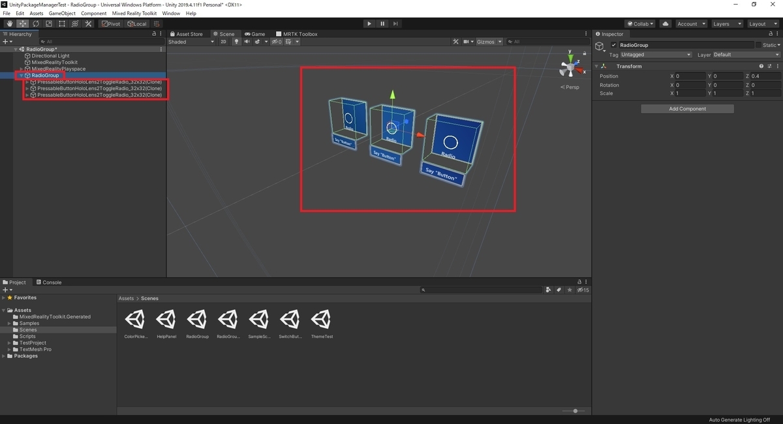The width and height of the screenshot is (783, 424).
Task: Open the Layout dropdown
Action: click(763, 23)
